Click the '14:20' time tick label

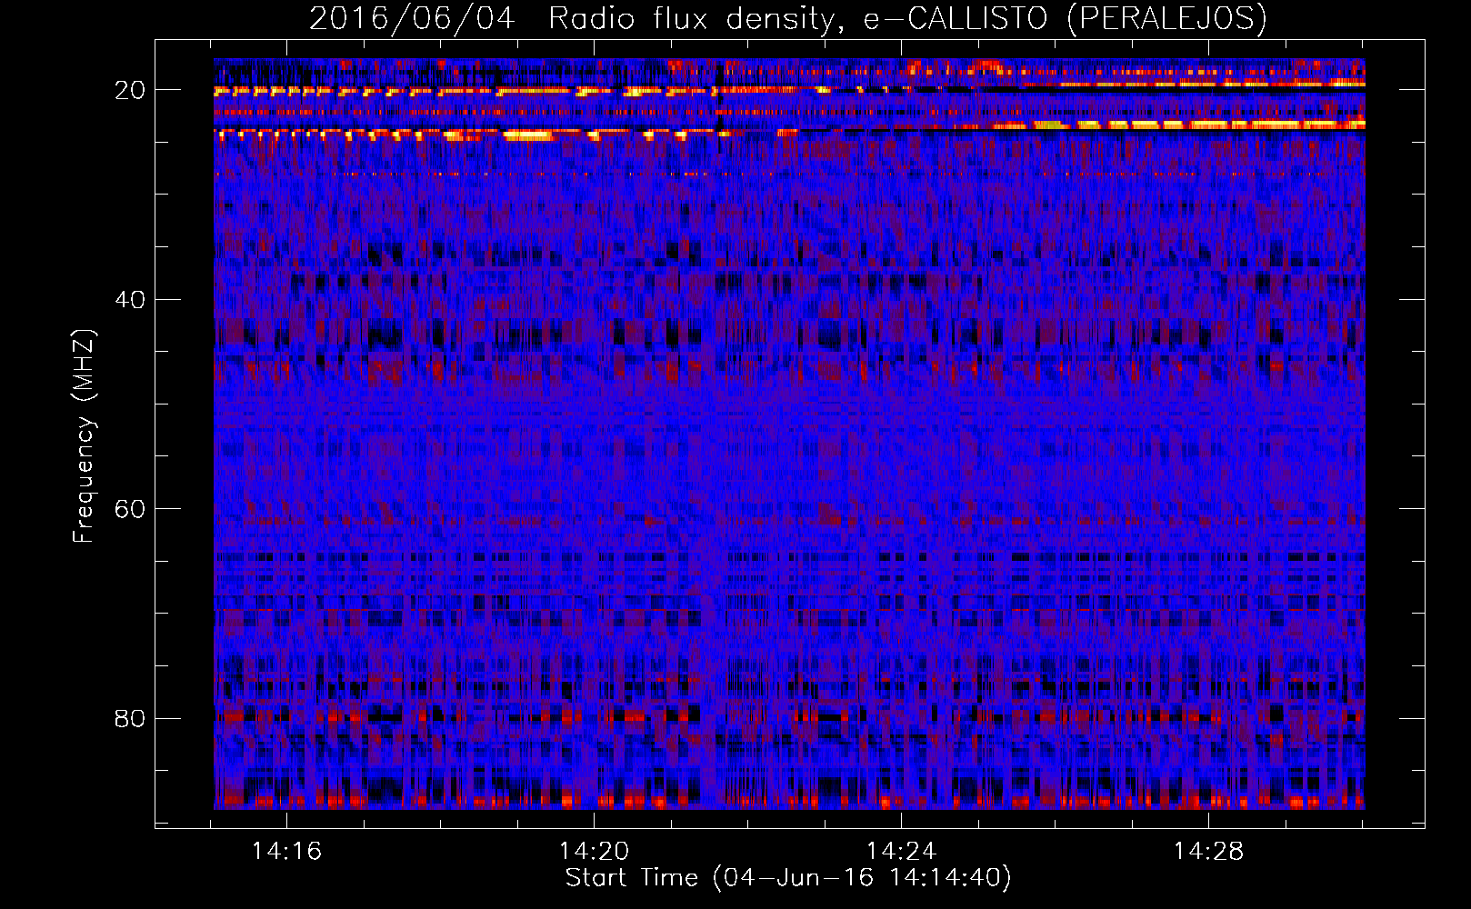pyautogui.click(x=594, y=851)
